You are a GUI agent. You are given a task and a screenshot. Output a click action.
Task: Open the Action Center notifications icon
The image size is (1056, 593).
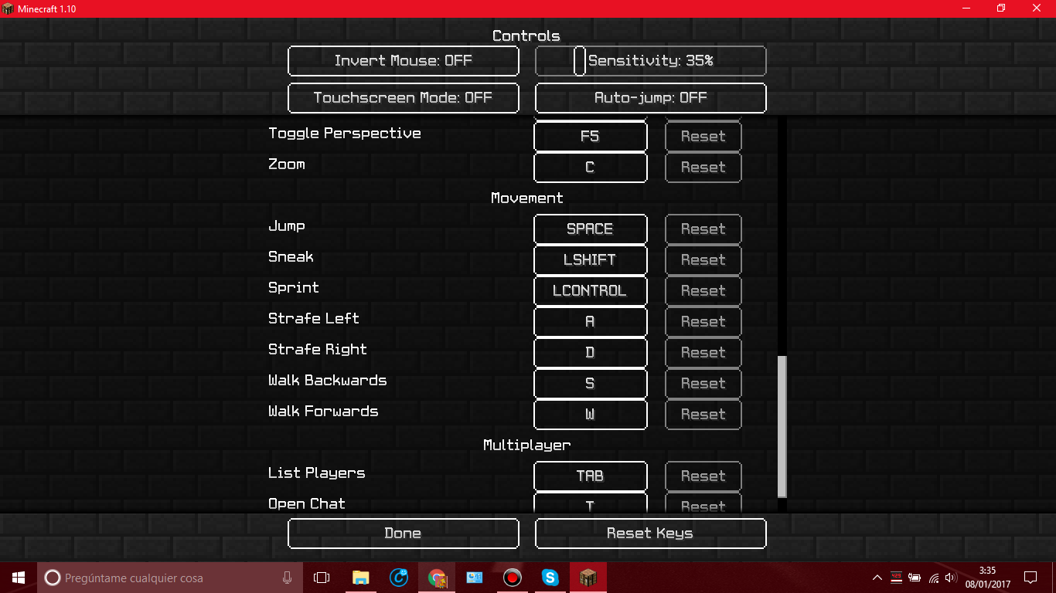[x=1030, y=578]
